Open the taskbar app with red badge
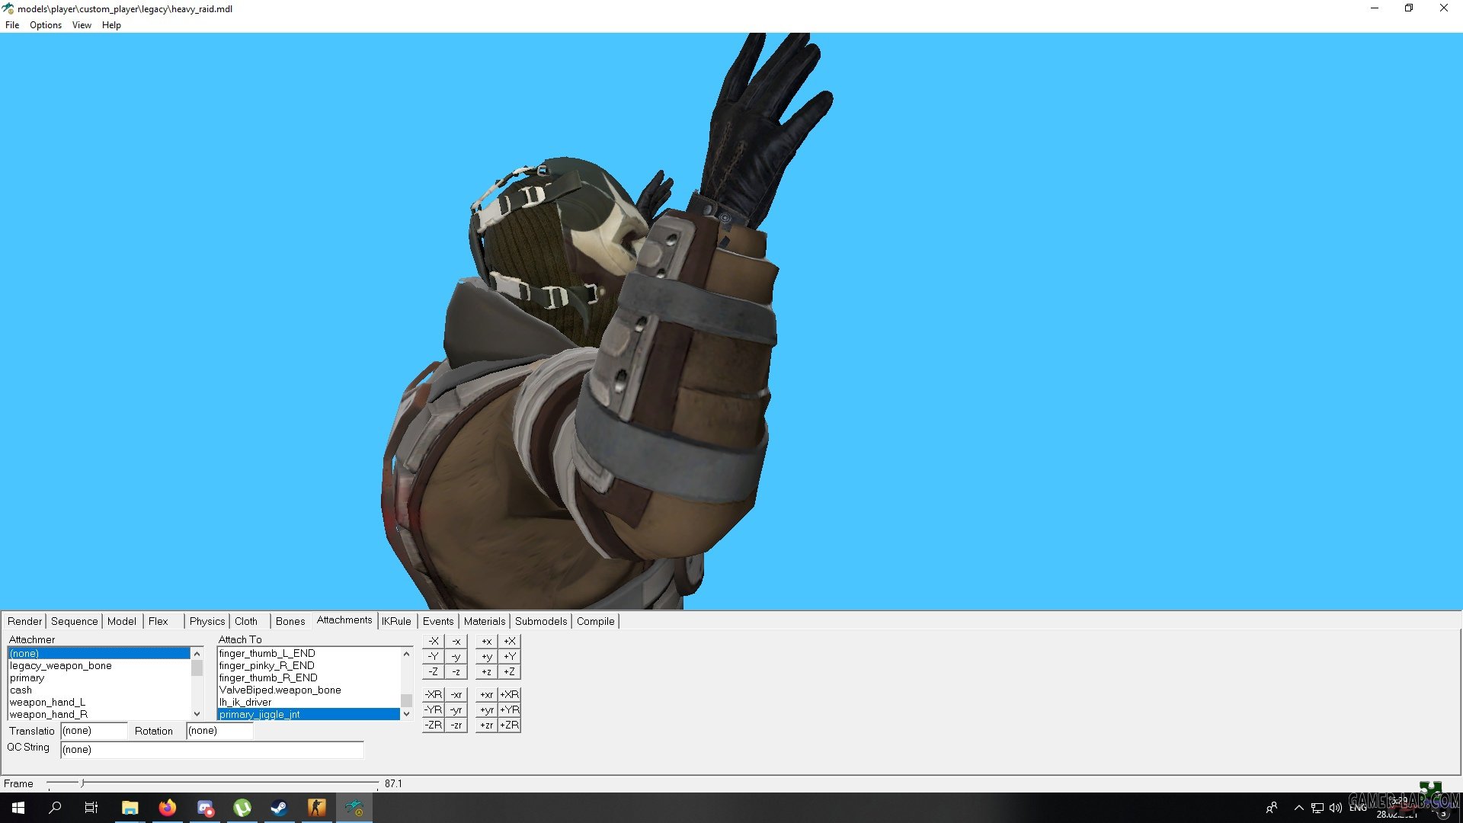Viewport: 1463px width, 823px height. (x=205, y=808)
